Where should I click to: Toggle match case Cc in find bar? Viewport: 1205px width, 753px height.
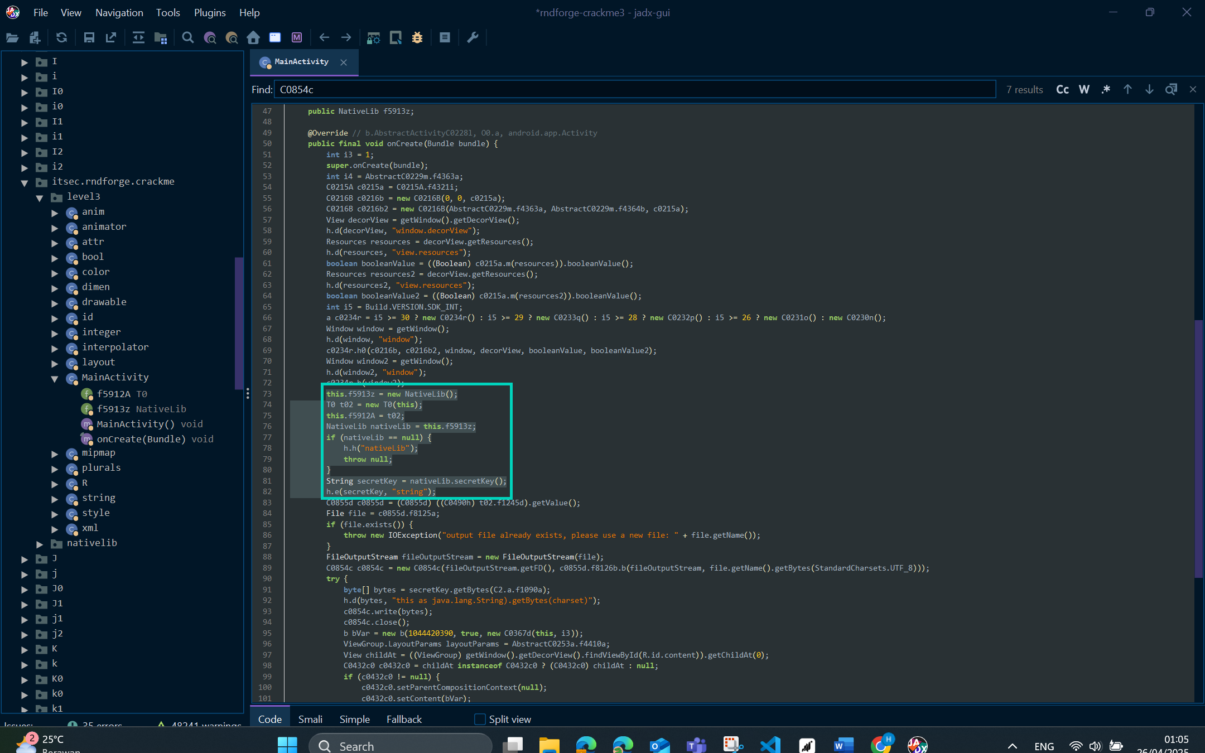click(x=1062, y=89)
